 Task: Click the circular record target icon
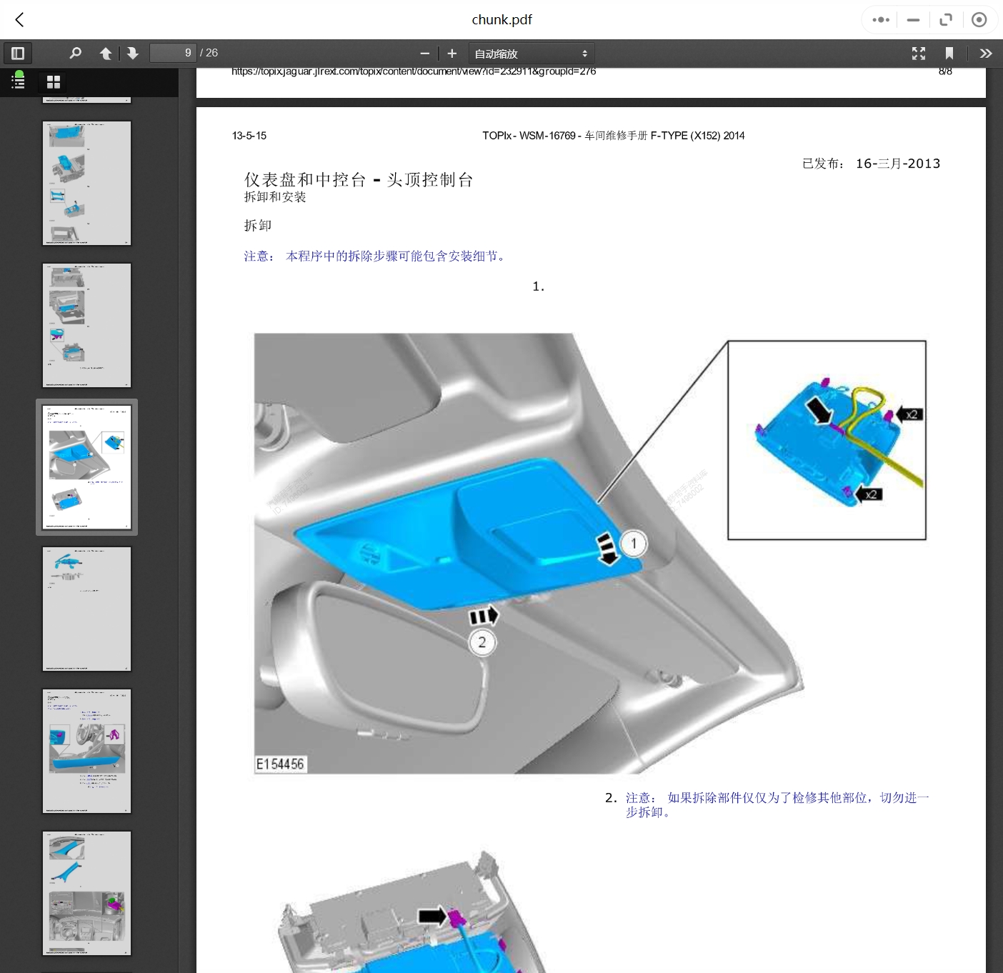979,20
